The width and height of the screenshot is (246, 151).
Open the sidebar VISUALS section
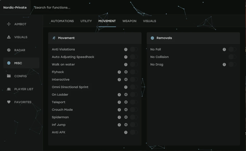pos(21,37)
